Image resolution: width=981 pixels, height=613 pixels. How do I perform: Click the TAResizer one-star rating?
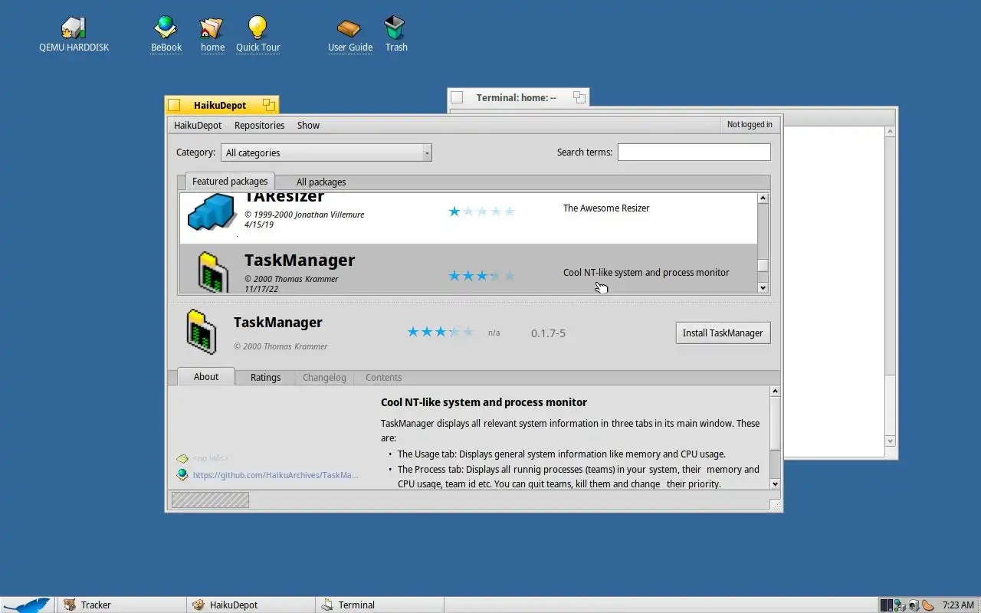[x=481, y=211]
